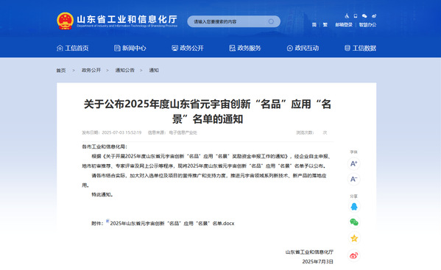Switch to simplified Chinese 简
The width and height of the screenshot is (441, 270).
tap(314, 25)
